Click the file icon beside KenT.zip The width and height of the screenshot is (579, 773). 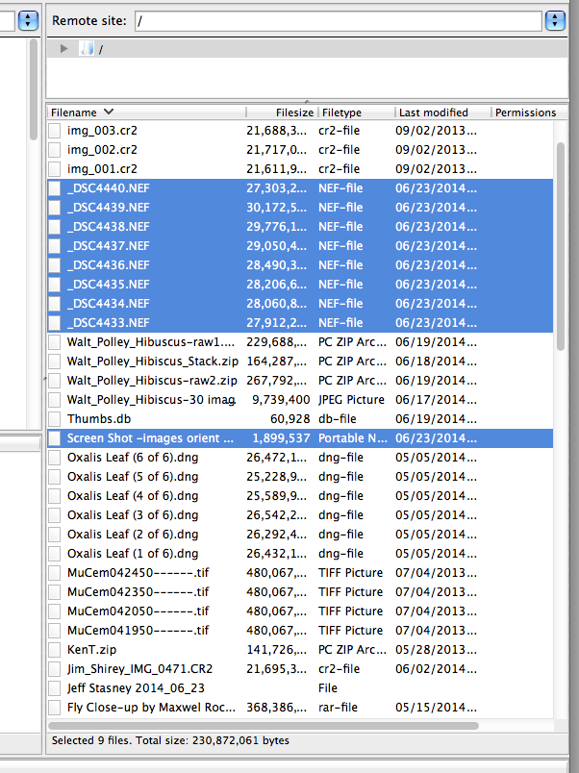click(54, 650)
